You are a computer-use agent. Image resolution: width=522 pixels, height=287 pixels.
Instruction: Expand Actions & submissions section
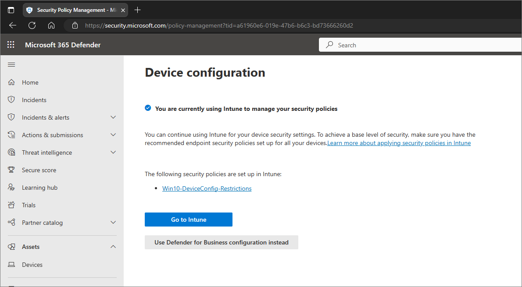(x=113, y=135)
